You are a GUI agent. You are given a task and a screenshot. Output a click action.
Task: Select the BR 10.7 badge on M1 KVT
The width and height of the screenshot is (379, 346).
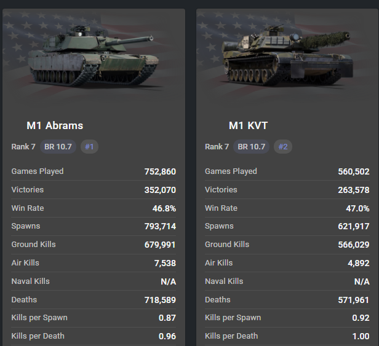click(x=252, y=147)
